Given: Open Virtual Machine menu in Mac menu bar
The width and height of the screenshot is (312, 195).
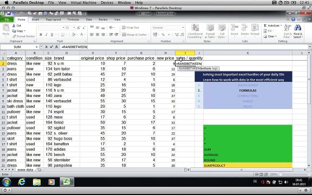Looking at the screenshot, I should tap(83, 3).
